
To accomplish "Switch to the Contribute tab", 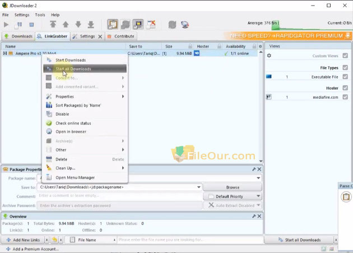I will 121,36.
